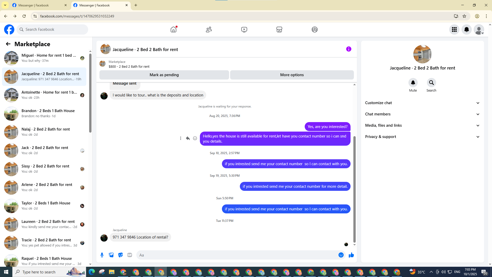The width and height of the screenshot is (492, 277).
Task: Open Groups icon in top navigation
Action: tap(315, 29)
